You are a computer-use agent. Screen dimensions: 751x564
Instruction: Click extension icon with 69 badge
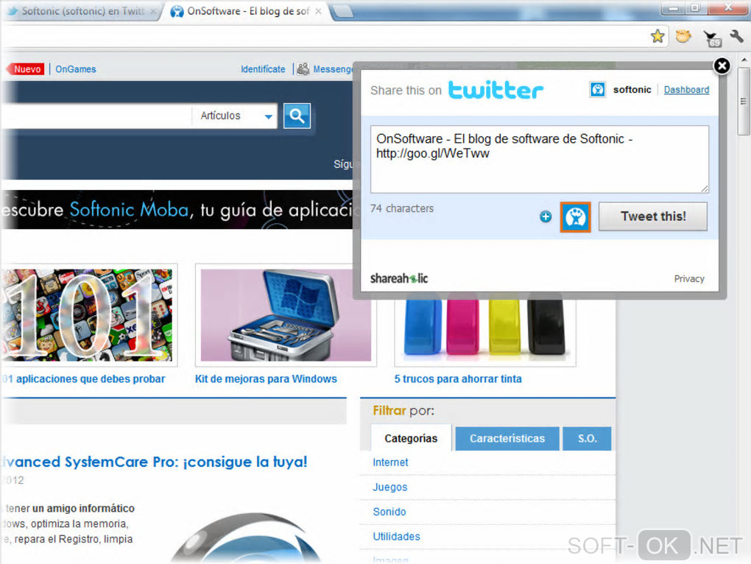pyautogui.click(x=712, y=38)
